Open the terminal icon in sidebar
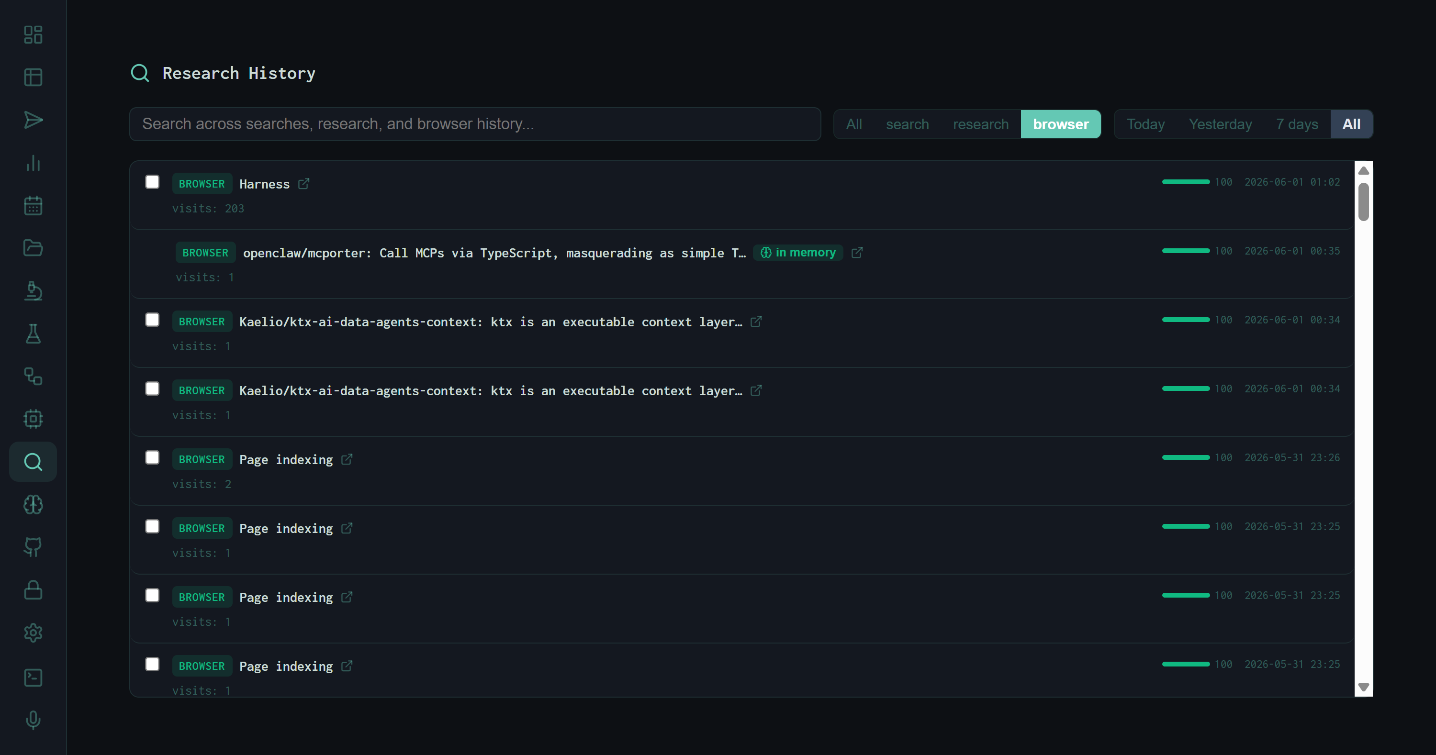This screenshot has width=1436, height=755. 33,677
